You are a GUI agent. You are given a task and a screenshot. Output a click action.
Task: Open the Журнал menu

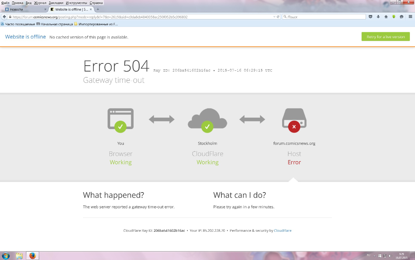point(40,3)
